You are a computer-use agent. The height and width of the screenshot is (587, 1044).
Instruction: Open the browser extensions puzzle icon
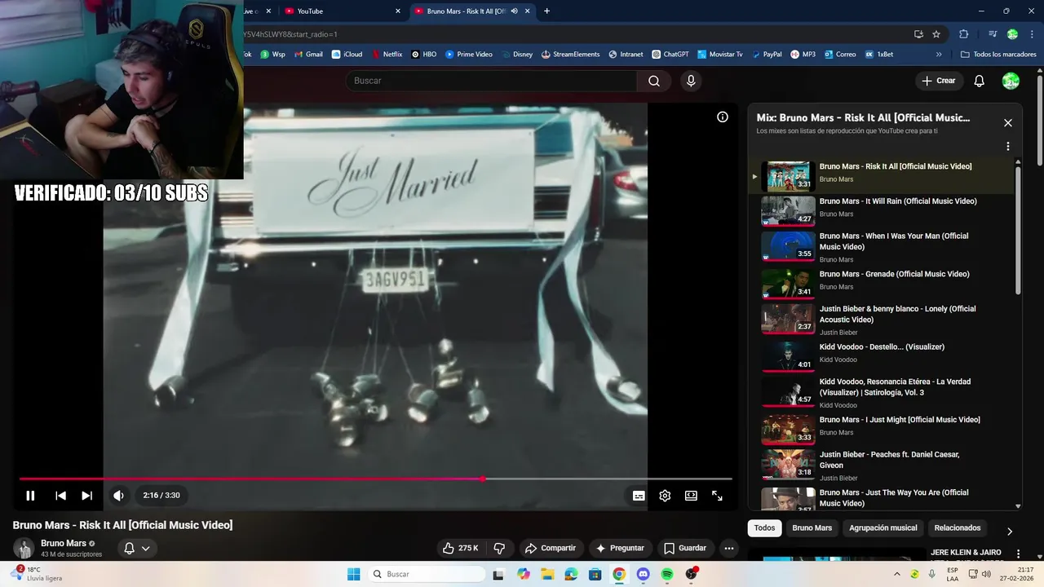click(963, 34)
